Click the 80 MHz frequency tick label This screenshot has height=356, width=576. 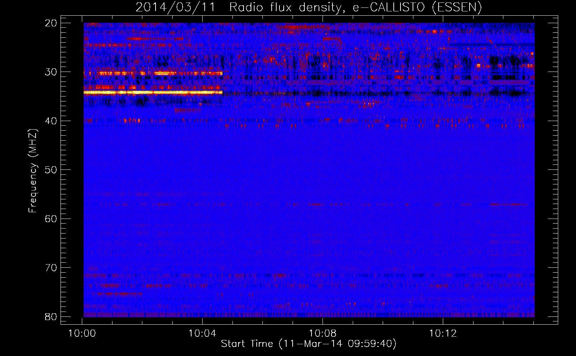(51, 316)
